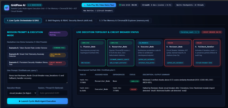Click COMPLETED status on Researcher_Node card
This screenshot has height=108, width=228.
tap(121, 43)
